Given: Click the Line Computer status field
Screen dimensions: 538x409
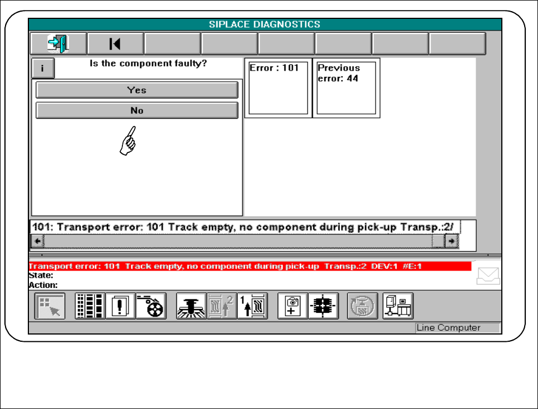Looking at the screenshot, I should pyautogui.click(x=458, y=328).
